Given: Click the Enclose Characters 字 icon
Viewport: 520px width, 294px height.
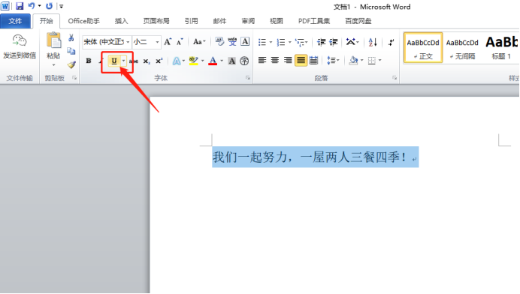Looking at the screenshot, I should pyautogui.click(x=244, y=61).
